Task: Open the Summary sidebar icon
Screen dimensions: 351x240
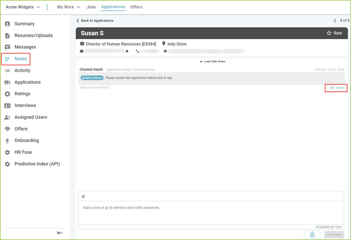Action: (7, 24)
